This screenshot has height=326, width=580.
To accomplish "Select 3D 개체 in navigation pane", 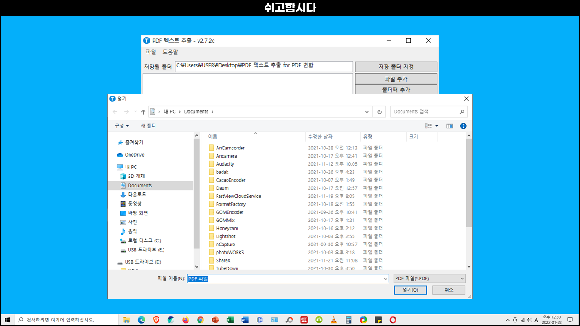I will [136, 176].
